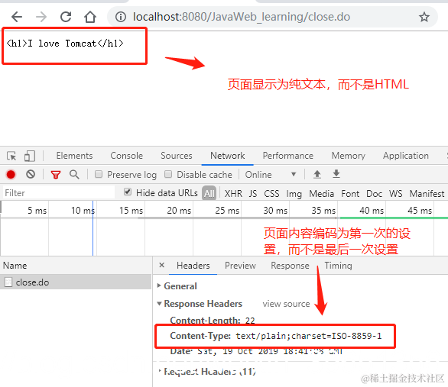Image resolution: width=448 pixels, height=387 pixels.
Task: Switch to the Performance tab
Action: pyautogui.click(x=288, y=156)
